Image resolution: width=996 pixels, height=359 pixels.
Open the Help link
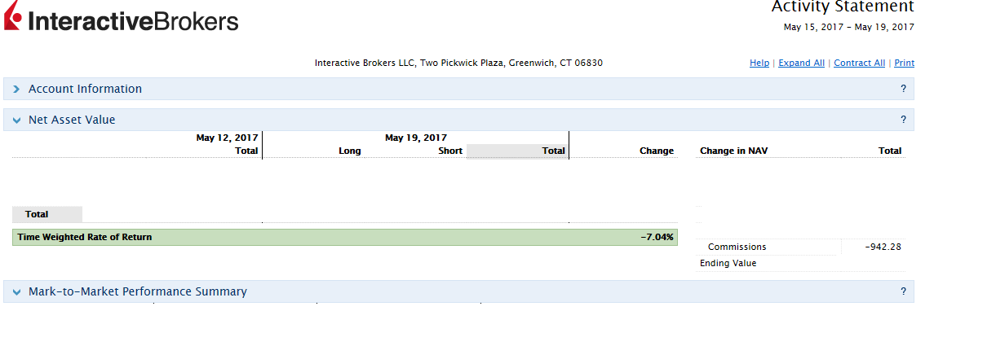pyautogui.click(x=759, y=63)
